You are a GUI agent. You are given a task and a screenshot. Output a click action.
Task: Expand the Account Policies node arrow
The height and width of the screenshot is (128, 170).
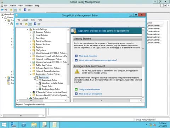coord(31,32)
